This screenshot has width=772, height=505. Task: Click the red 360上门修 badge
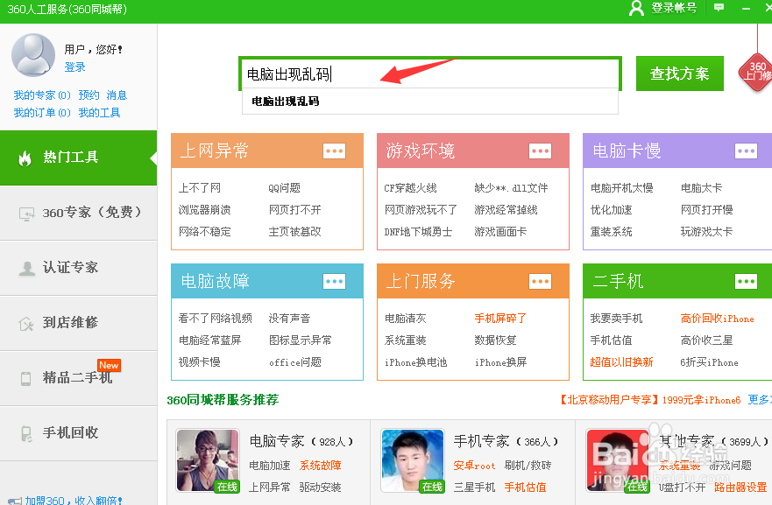[757, 71]
